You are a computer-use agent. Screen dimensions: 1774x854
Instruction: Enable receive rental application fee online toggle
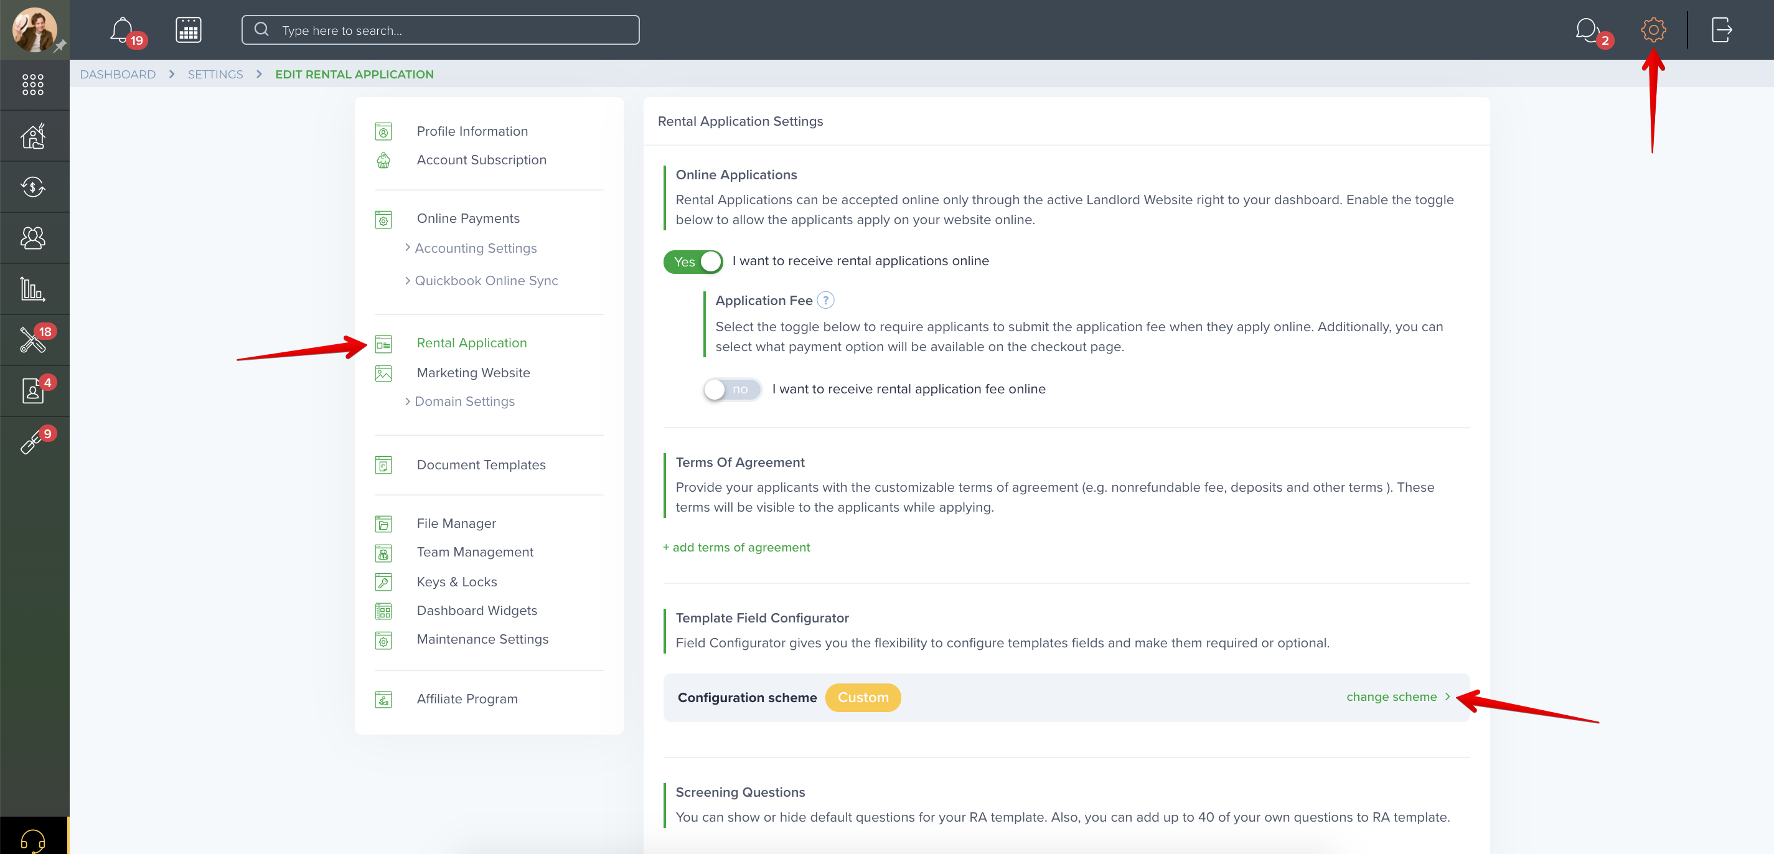(x=732, y=390)
